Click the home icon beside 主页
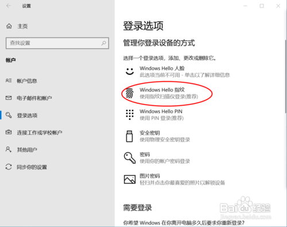Image resolution: width=287 pixels, height=227 pixels. 9,26
